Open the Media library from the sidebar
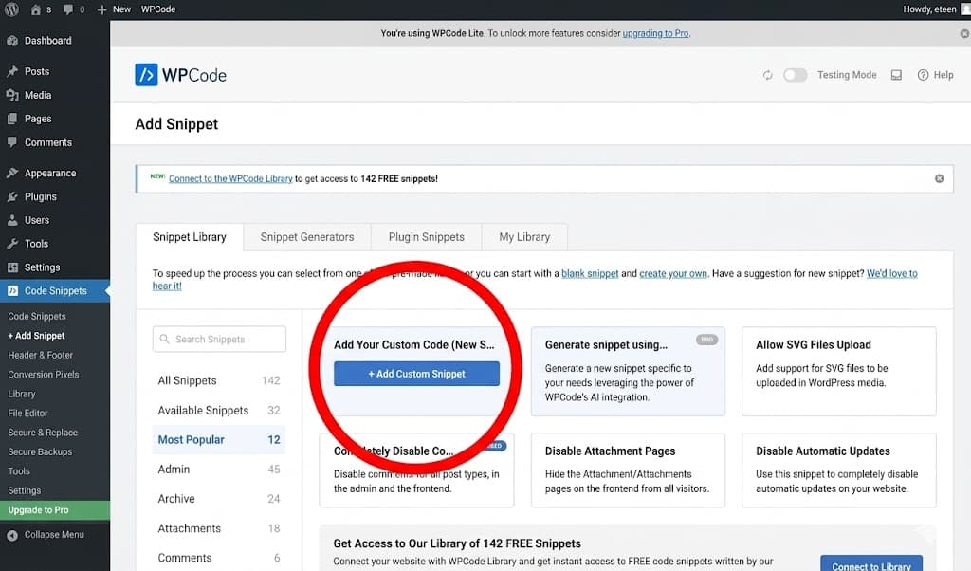 coord(39,95)
